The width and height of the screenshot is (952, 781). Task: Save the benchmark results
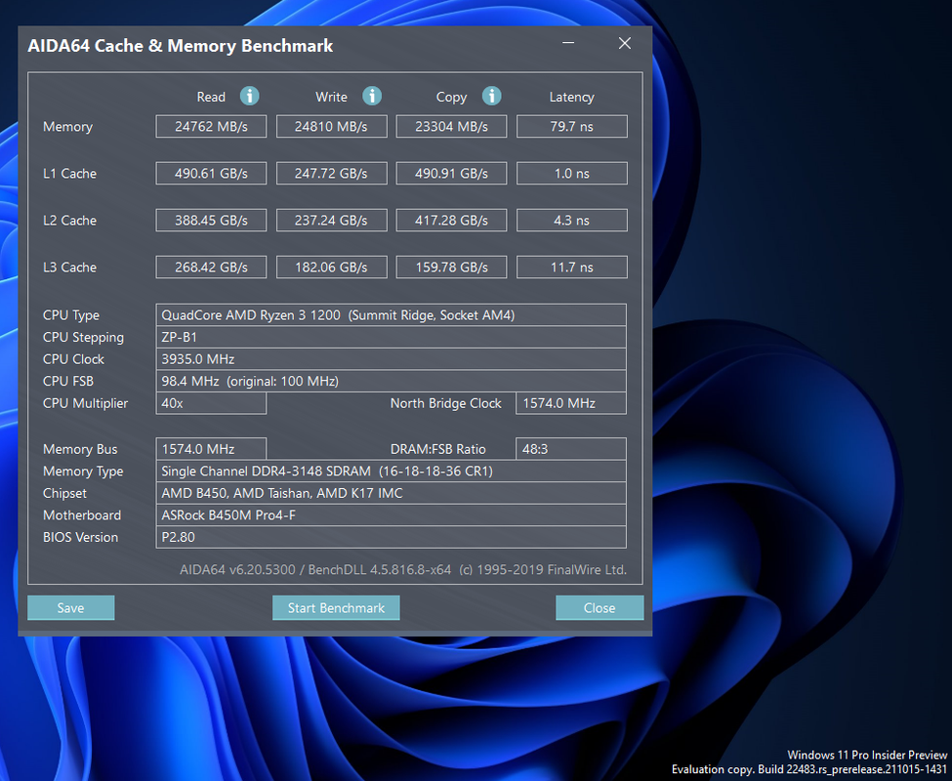point(71,607)
